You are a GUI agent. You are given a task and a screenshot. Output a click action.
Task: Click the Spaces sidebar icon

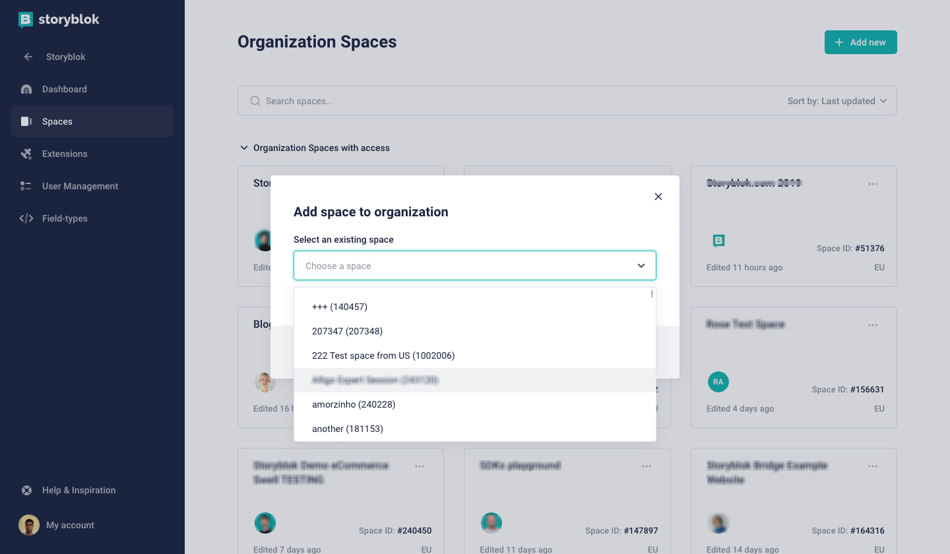[26, 121]
